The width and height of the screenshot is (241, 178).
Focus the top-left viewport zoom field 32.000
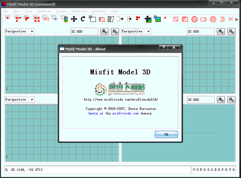coord(84,32)
